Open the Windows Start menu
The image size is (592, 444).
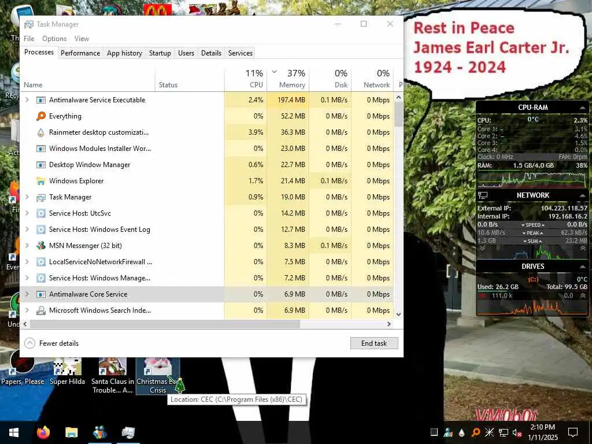(x=14, y=432)
